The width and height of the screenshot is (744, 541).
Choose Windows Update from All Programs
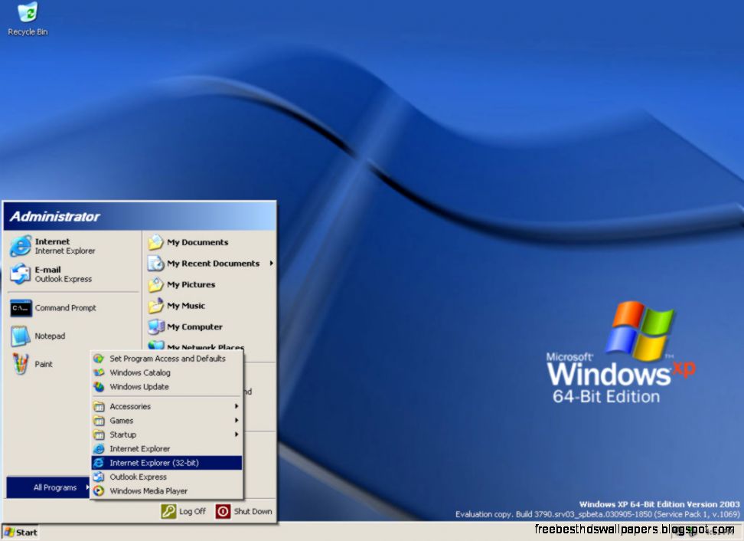[x=167, y=387]
